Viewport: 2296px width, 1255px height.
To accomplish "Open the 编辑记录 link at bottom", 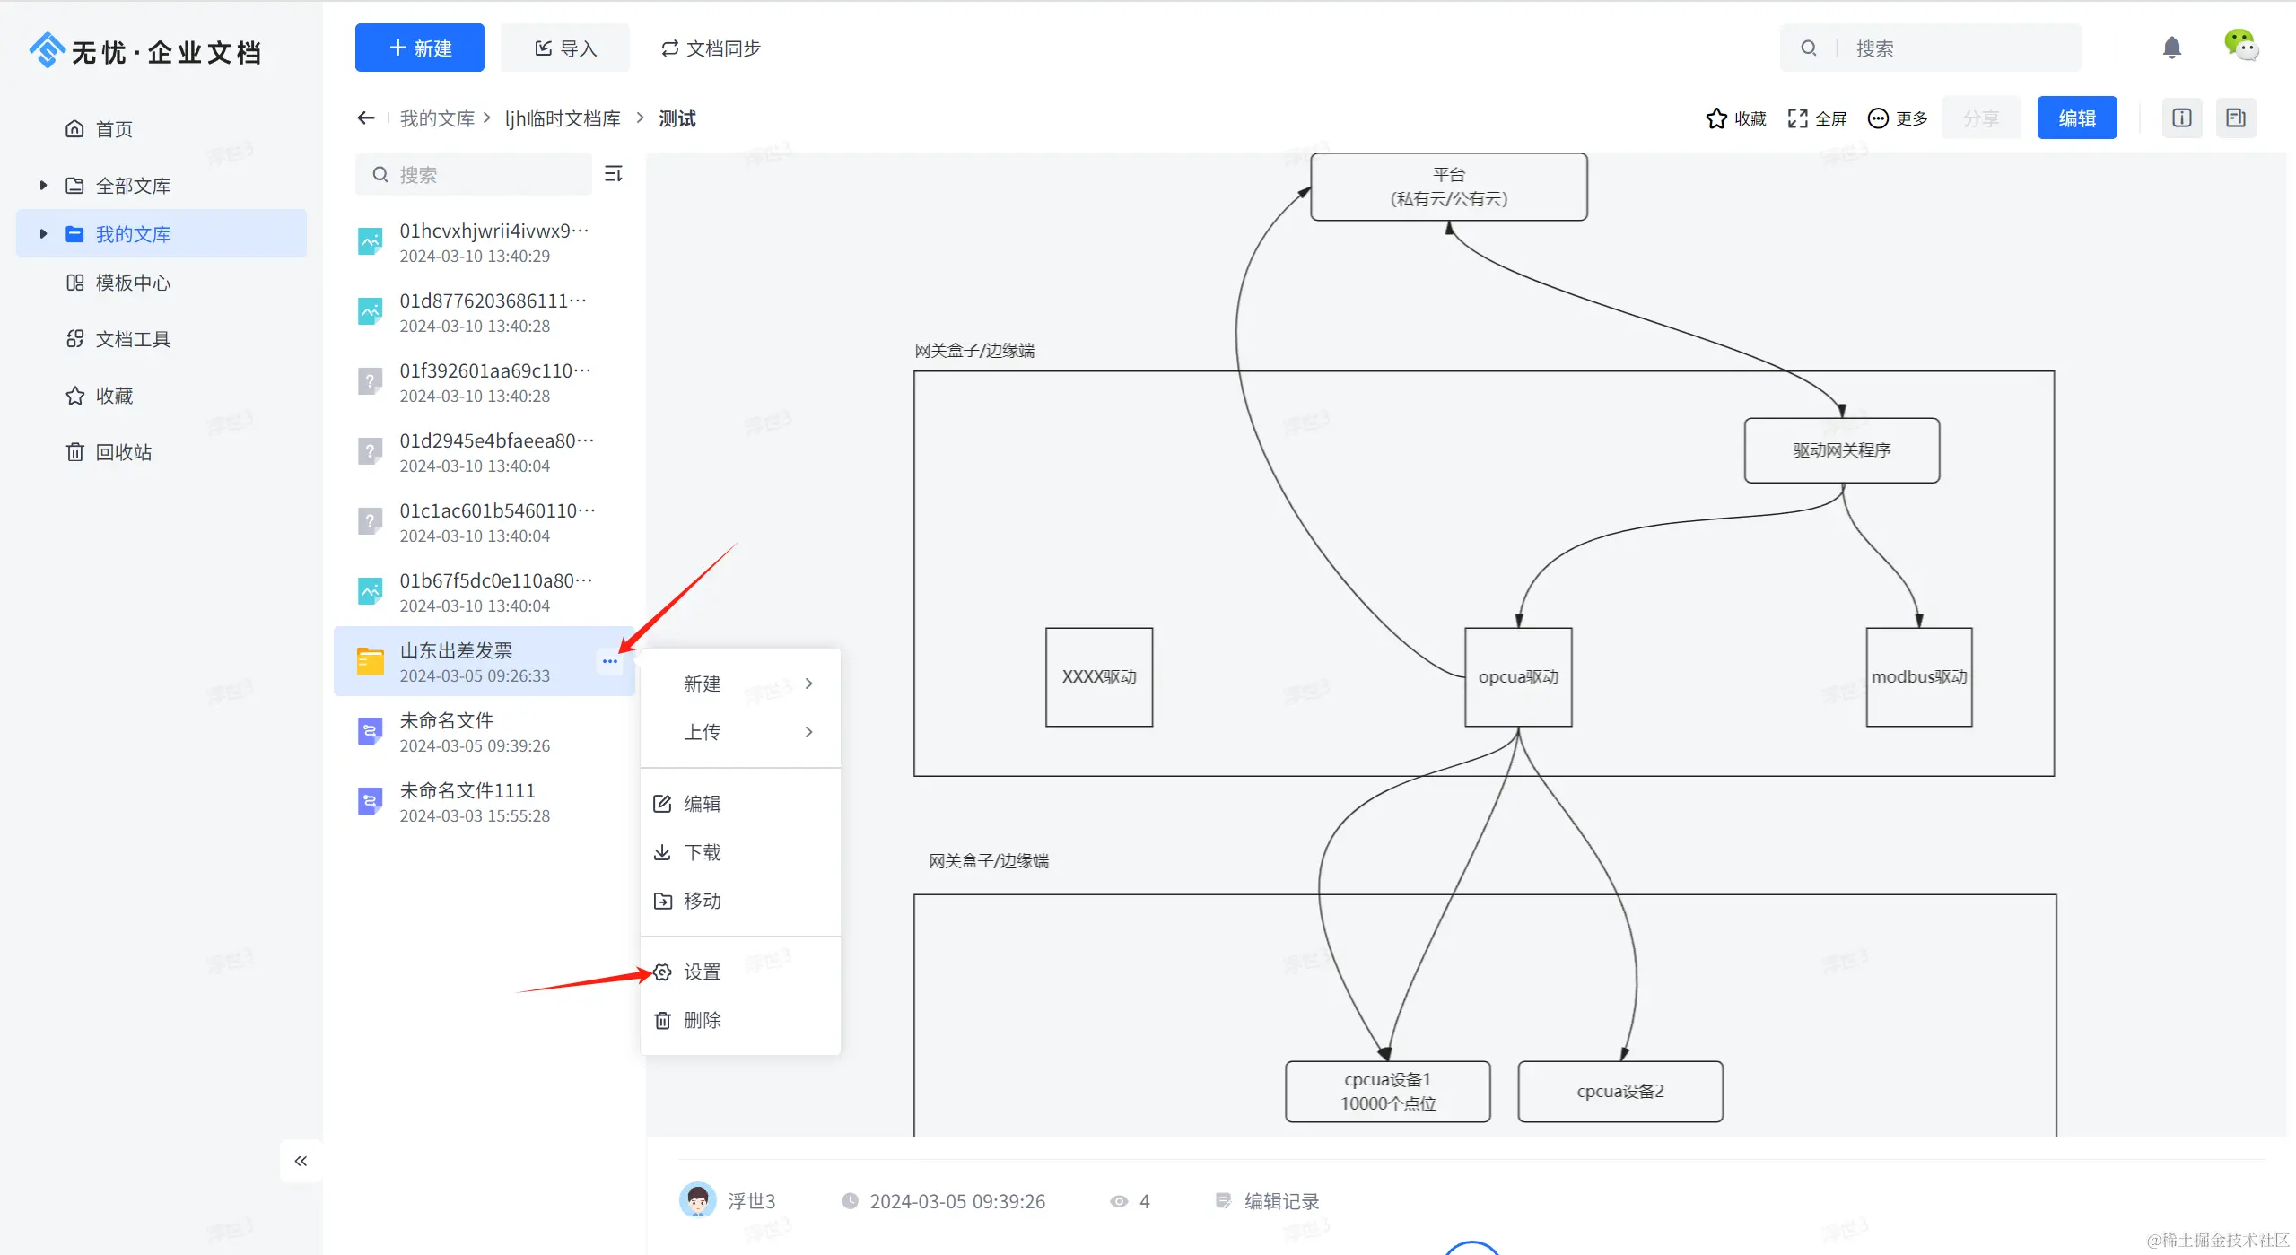I will coord(1280,1201).
